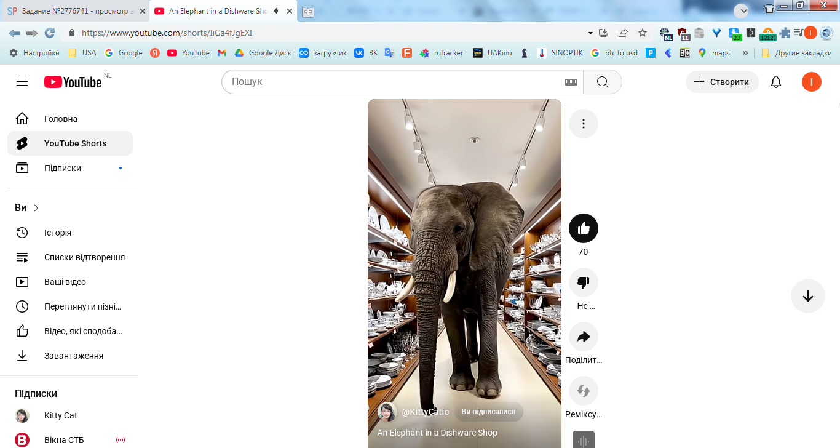Open the bitcoin price extension
Viewport: 840px width, 448px height.
767,33
